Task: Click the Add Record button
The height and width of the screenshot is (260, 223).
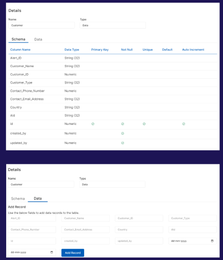Action: [73, 253]
